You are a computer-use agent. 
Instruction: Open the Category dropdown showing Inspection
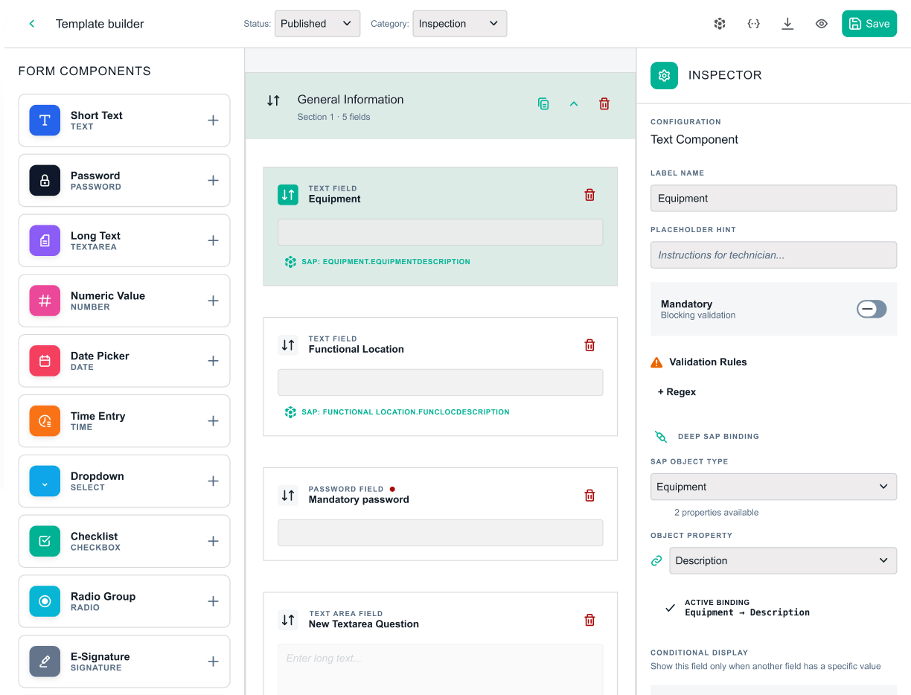459,24
